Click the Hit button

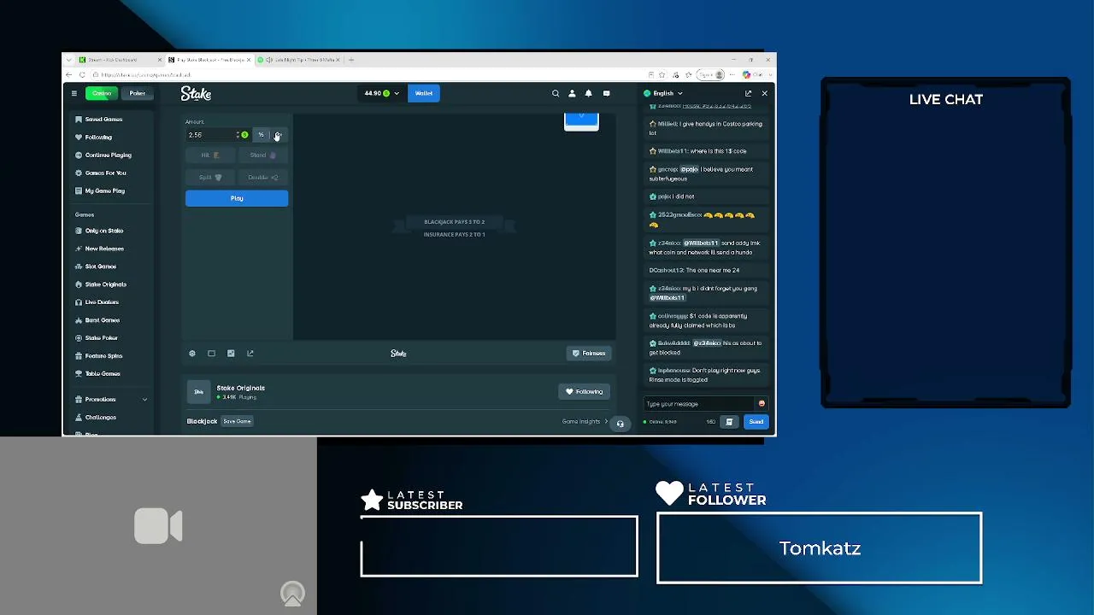[x=210, y=155]
